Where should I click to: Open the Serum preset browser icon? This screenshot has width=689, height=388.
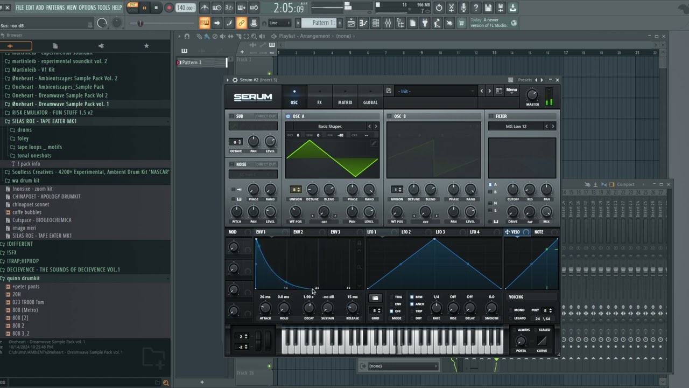(499, 91)
